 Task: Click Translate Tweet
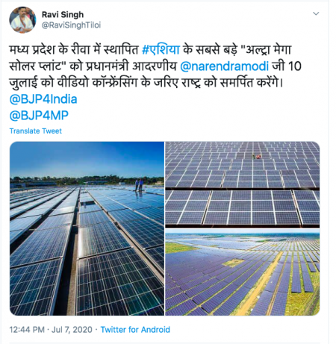click(x=36, y=131)
